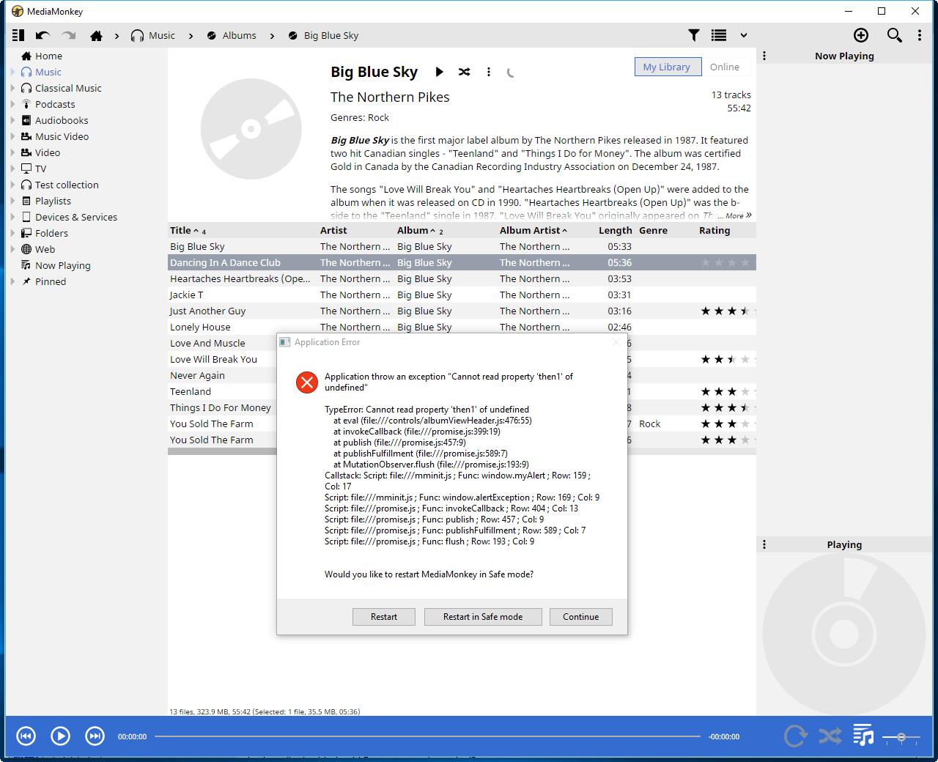
Task: Click the Home icon in breadcrumb bar
Action: pos(96,35)
